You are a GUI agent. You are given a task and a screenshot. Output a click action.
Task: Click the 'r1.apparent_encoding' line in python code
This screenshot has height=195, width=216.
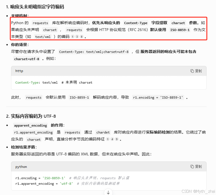[x=67, y=184]
